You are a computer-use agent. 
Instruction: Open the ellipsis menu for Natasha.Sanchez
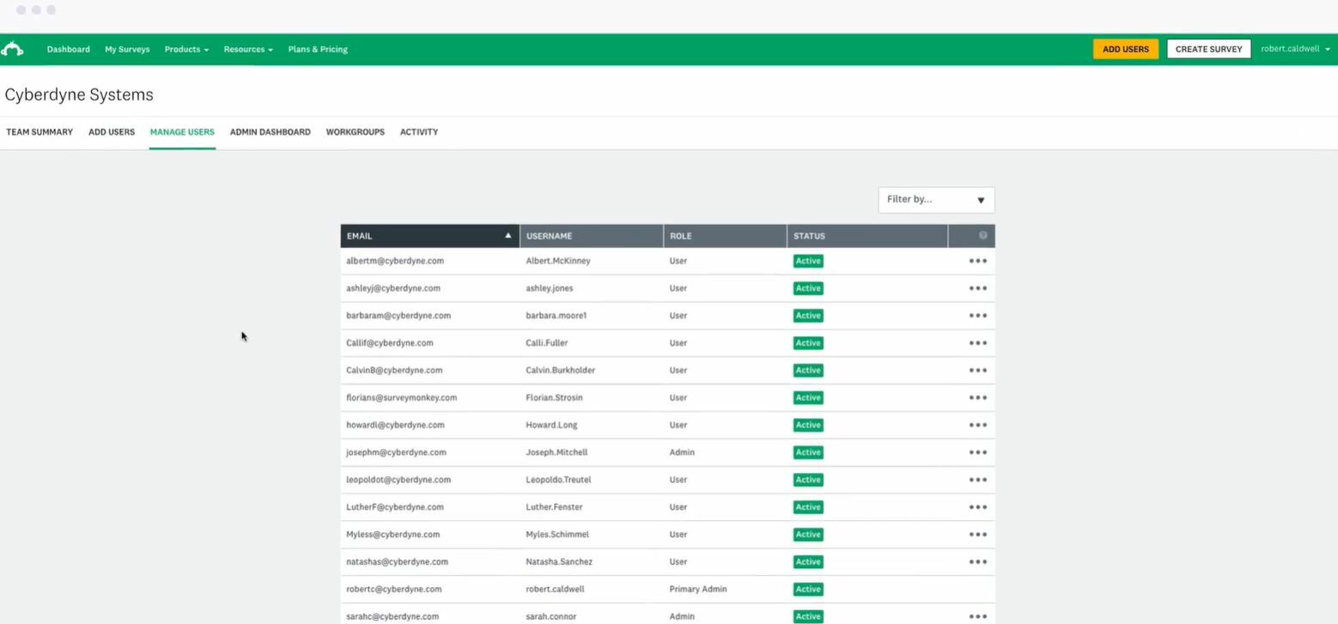(977, 561)
